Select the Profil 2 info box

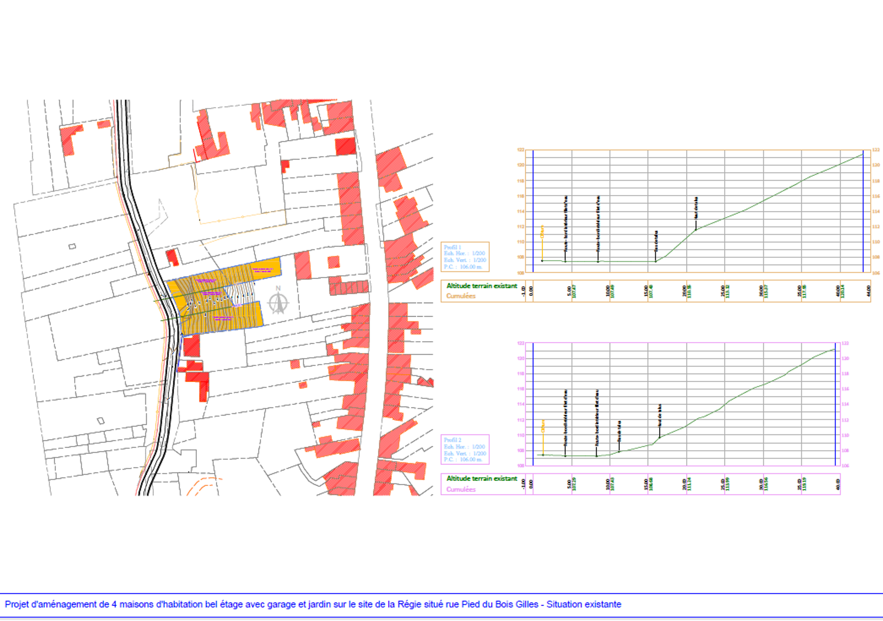click(465, 449)
